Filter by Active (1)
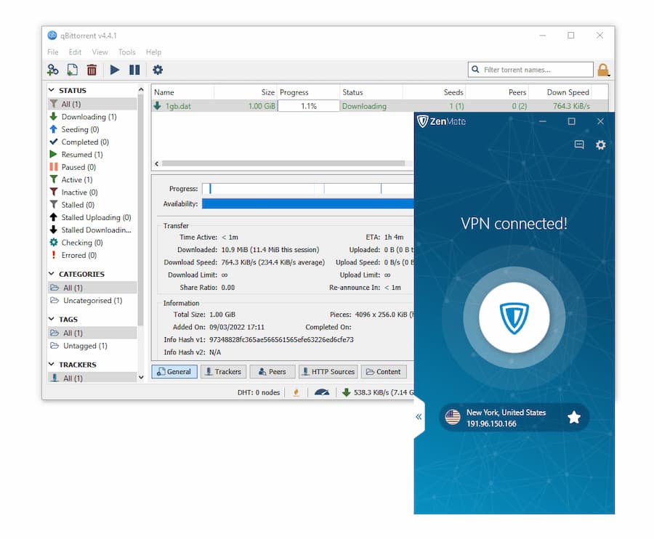Screen dimensions: 654x539 point(92,179)
